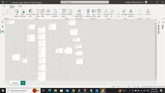Publish the report
This screenshot has height=93, width=165.
point(148,12)
